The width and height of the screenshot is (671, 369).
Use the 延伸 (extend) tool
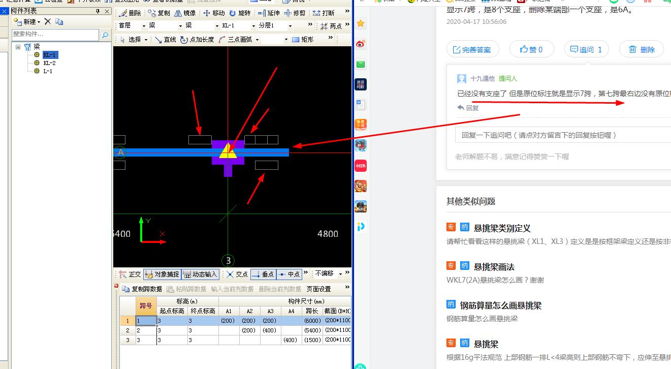coord(269,13)
